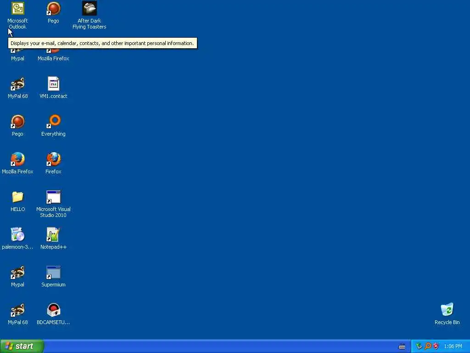Click the keyboard language bar icon in the taskbar
Viewport: 470px width, 353px height.
point(402,347)
